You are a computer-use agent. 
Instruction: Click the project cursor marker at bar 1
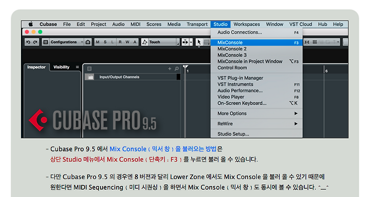[186, 67]
